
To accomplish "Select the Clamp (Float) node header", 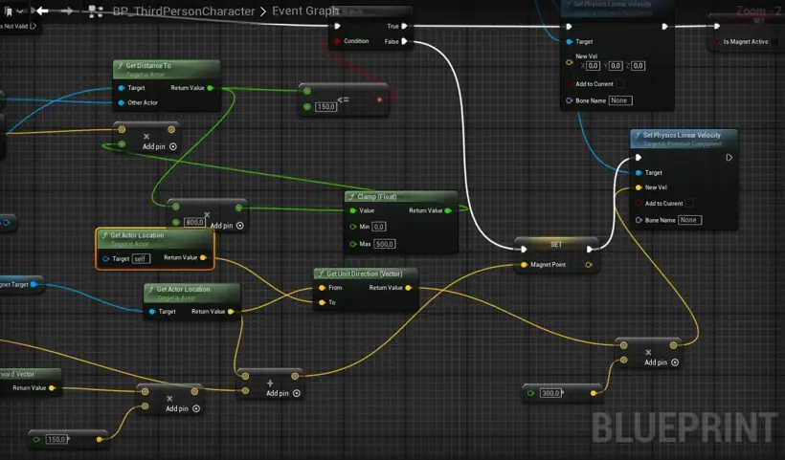I will pos(400,196).
